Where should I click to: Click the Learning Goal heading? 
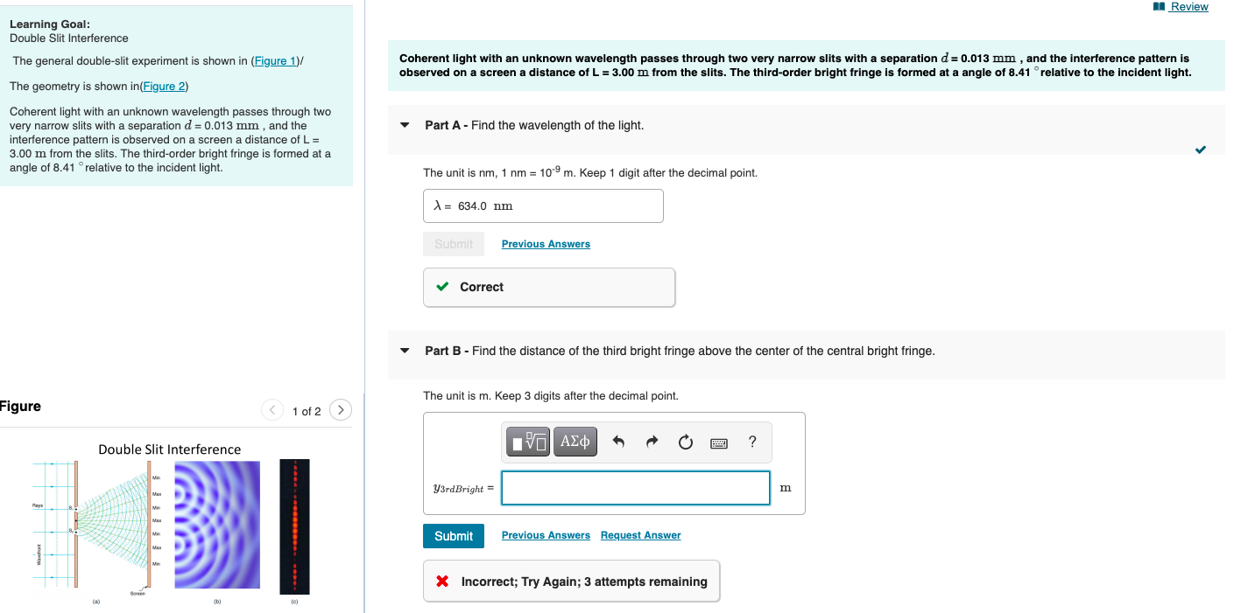(x=50, y=24)
